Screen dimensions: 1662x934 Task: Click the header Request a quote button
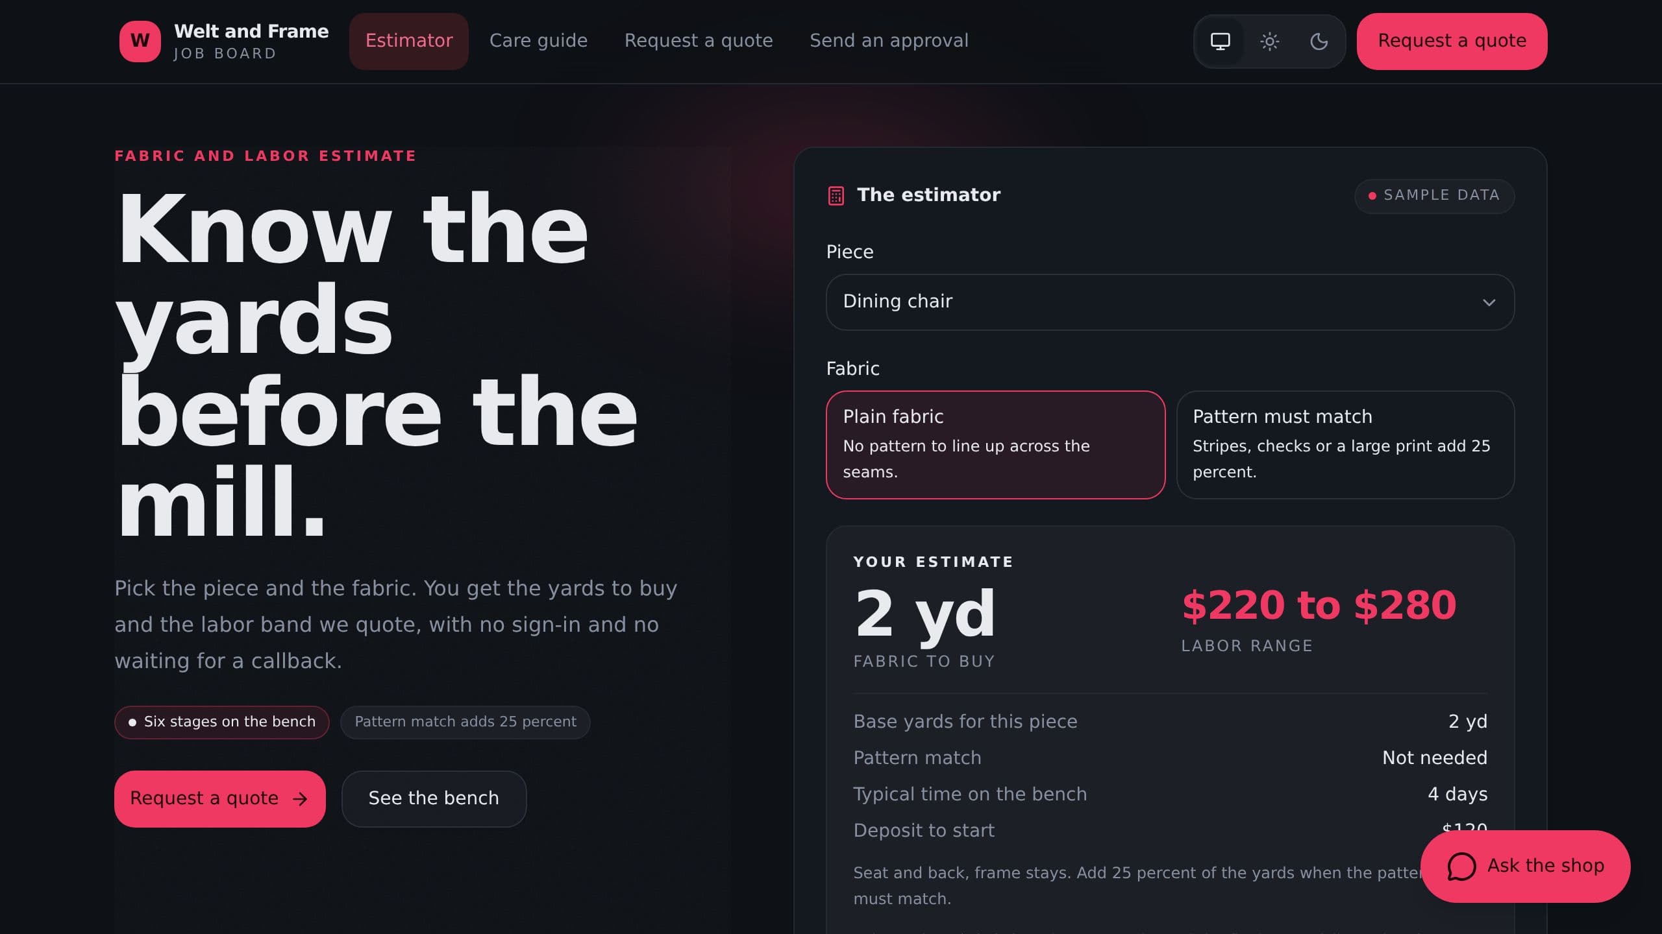click(x=1452, y=42)
